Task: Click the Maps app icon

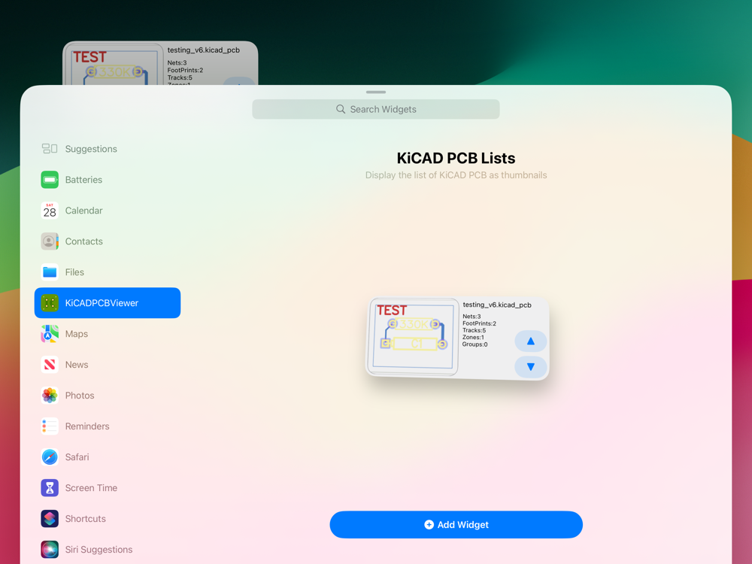Action: coord(50,334)
